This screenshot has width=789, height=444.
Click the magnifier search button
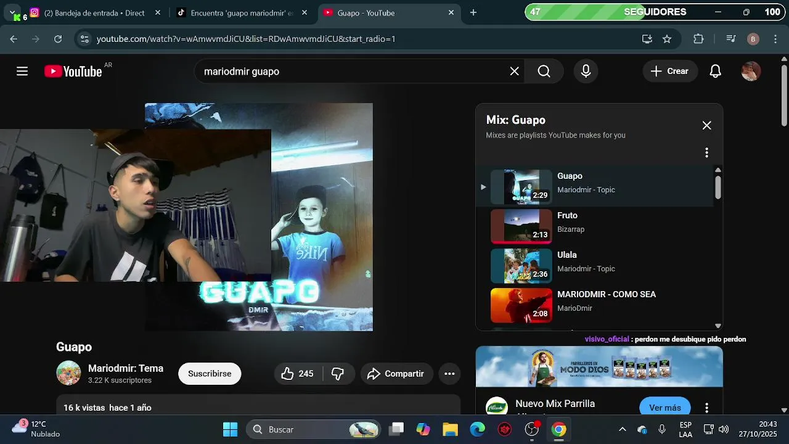click(x=544, y=72)
